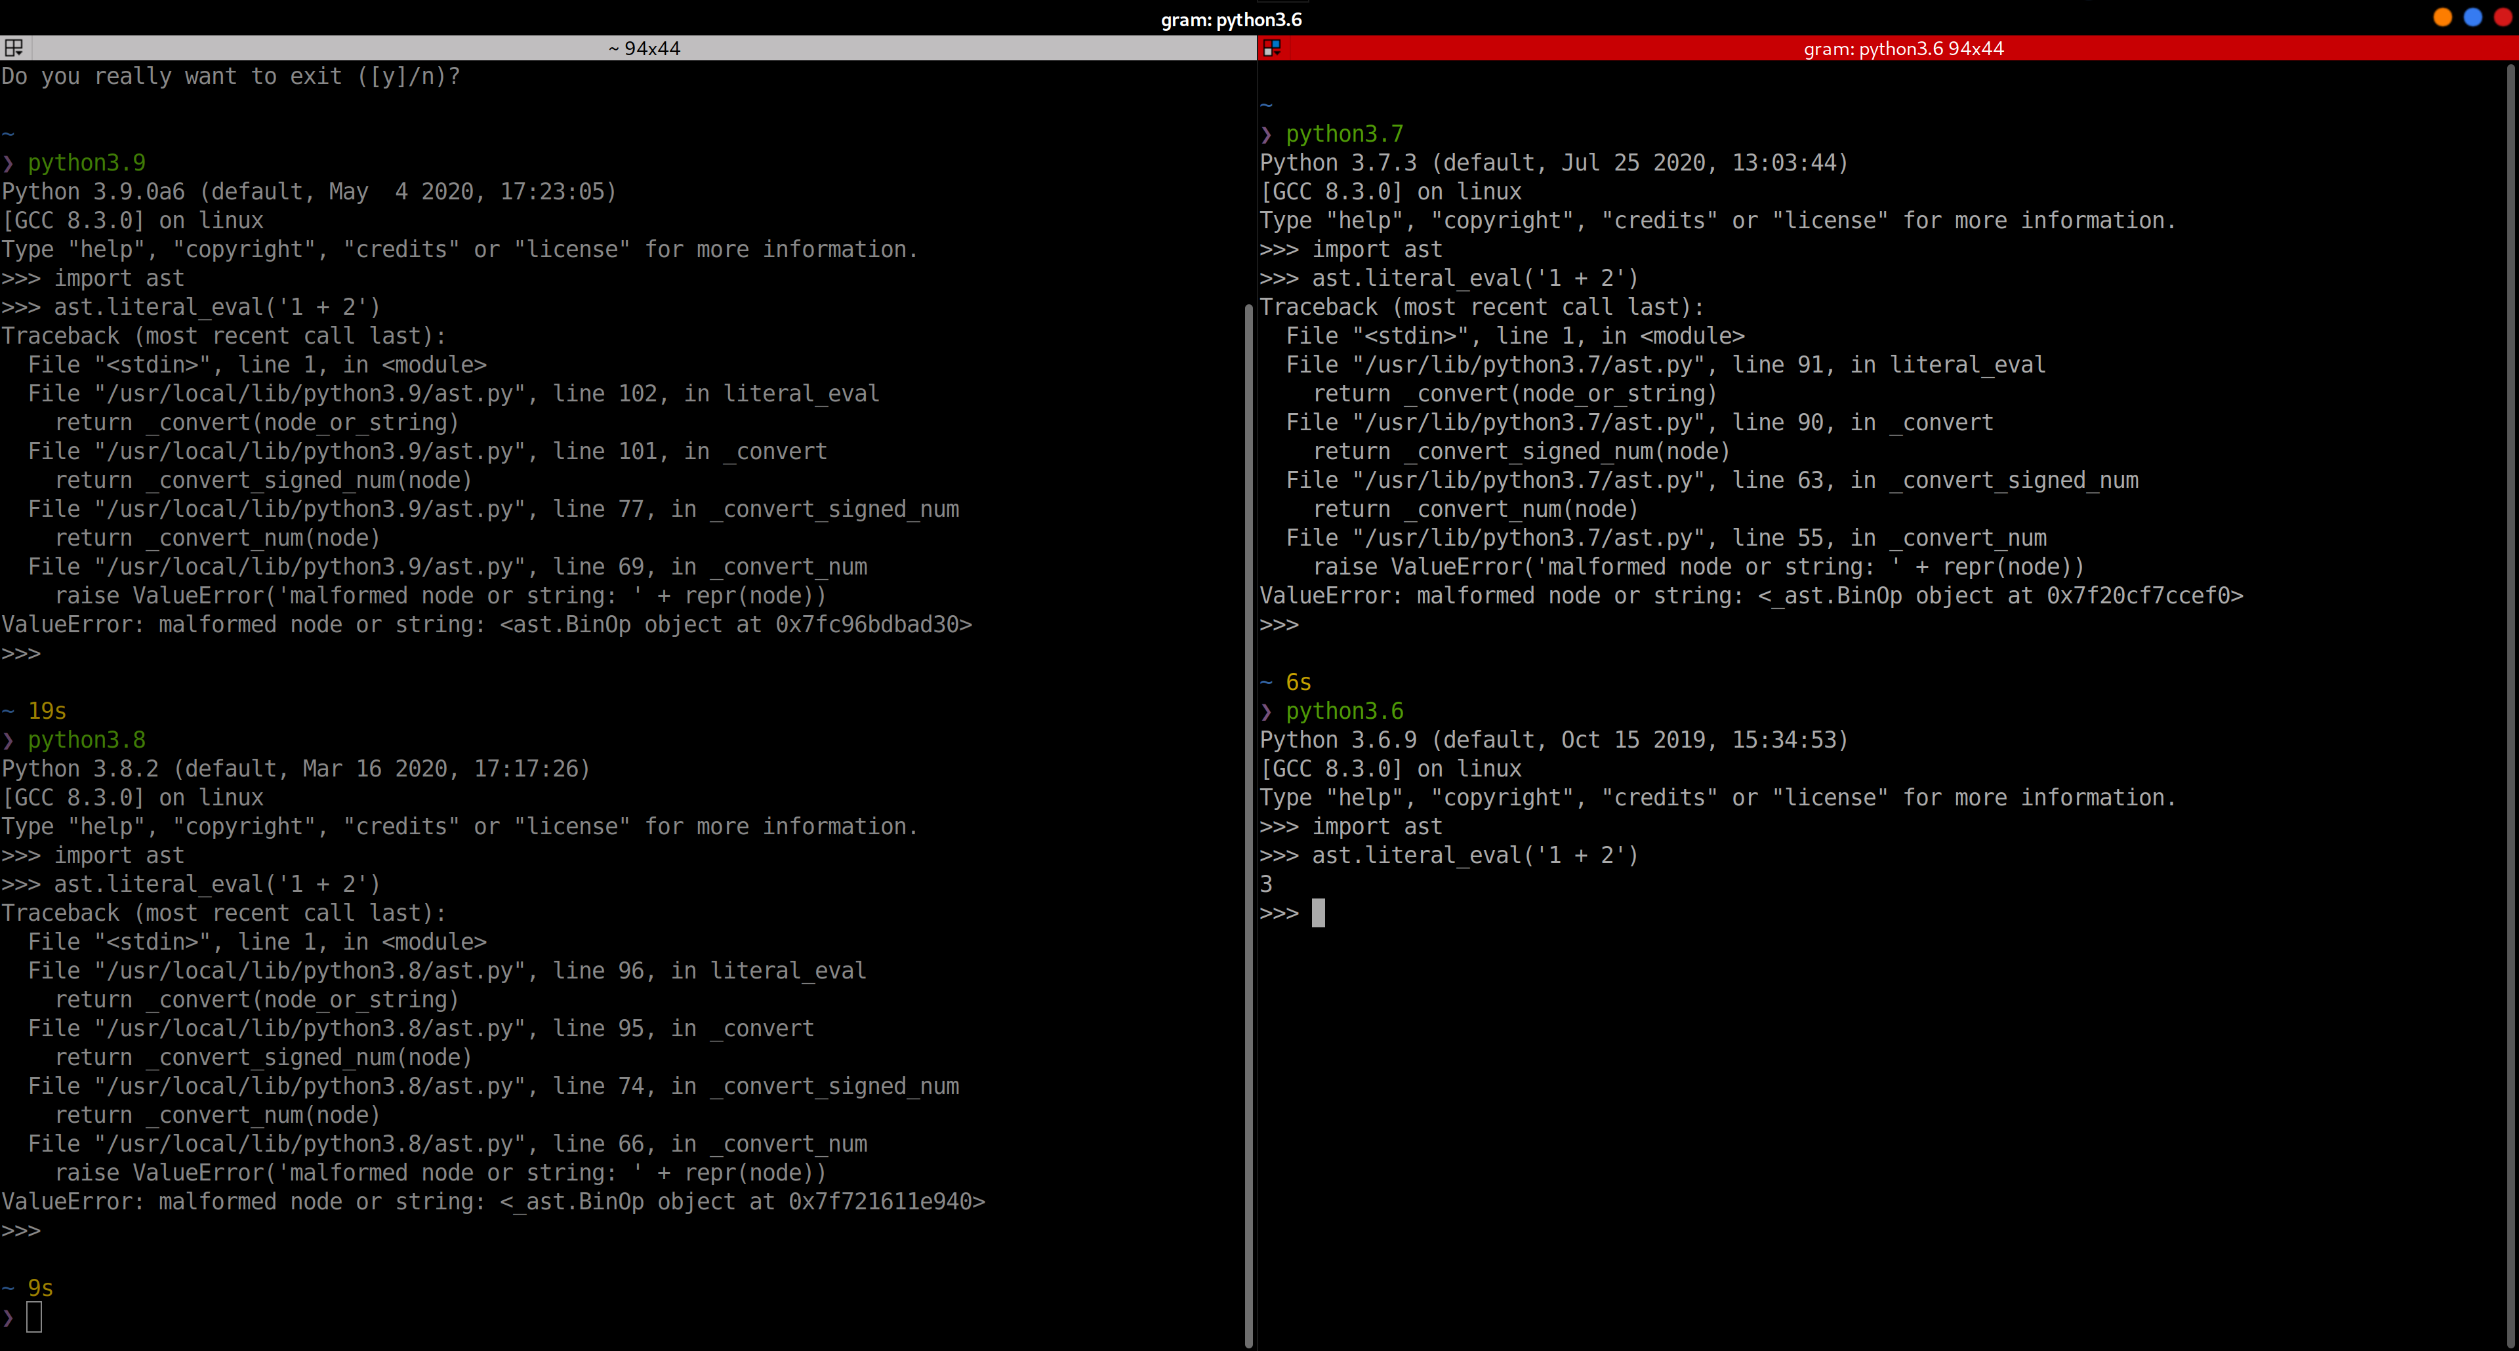Click the hollow shell cursor in left pane
Viewport: 2519px width, 1351px height.
(34, 1317)
